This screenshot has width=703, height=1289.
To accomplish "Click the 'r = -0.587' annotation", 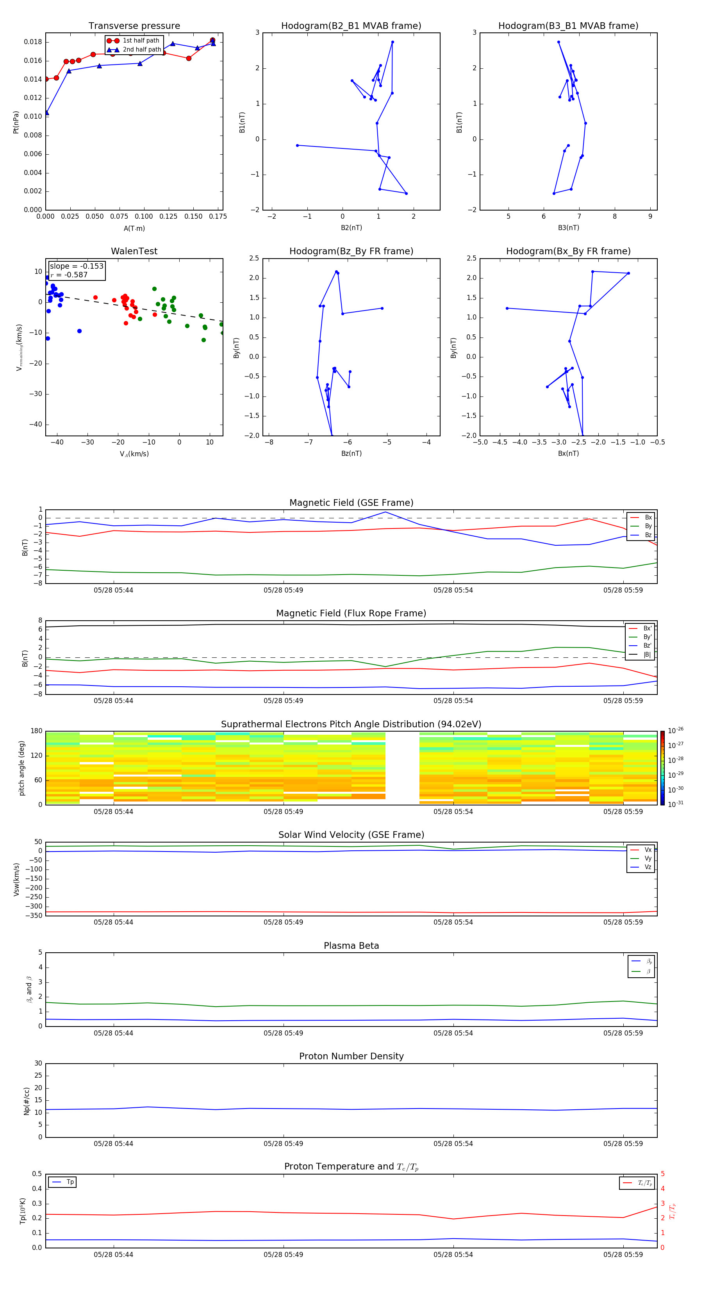I will [69, 275].
